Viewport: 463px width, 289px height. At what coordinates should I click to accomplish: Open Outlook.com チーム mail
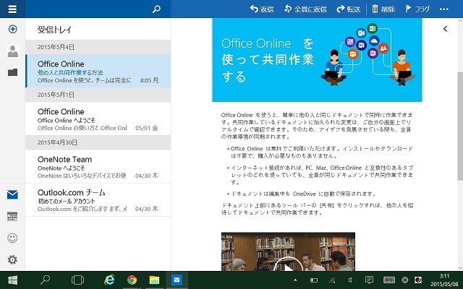coord(98,200)
